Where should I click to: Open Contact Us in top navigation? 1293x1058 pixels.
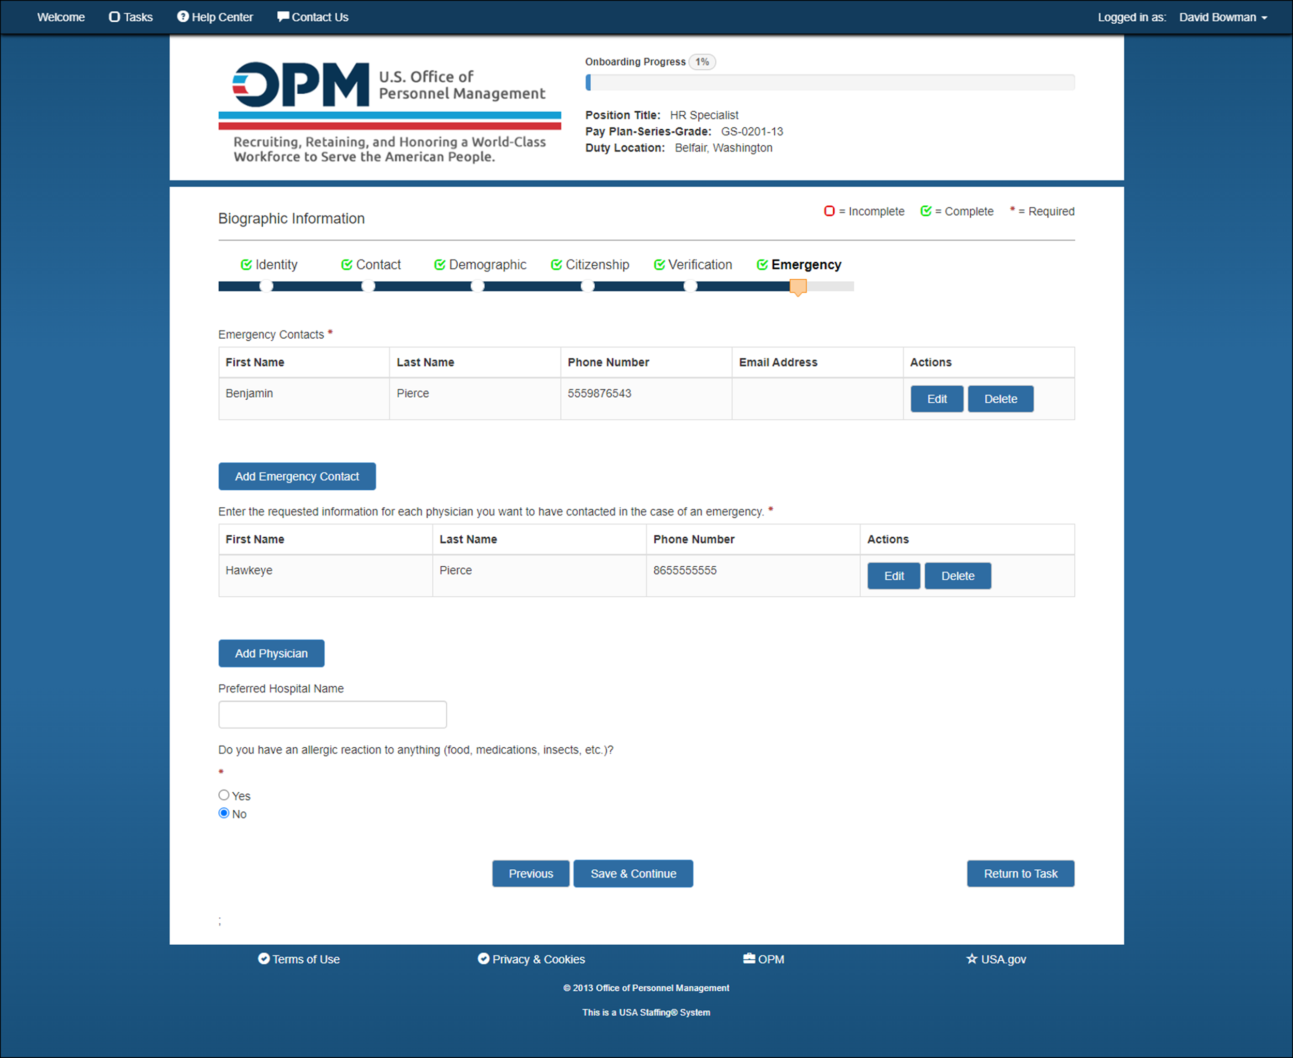tap(313, 17)
